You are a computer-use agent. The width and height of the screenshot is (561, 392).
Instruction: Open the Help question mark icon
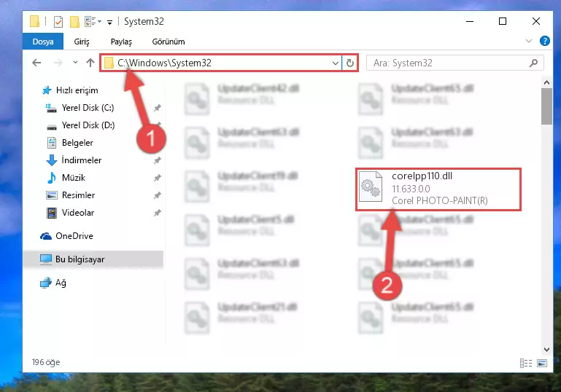pyautogui.click(x=544, y=41)
